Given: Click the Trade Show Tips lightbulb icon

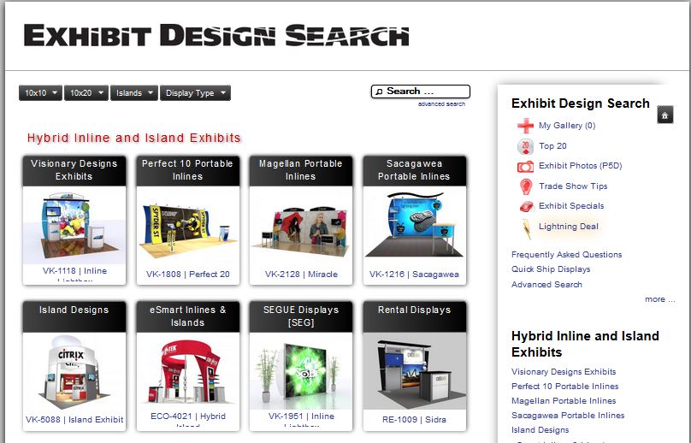Looking at the screenshot, I should [525, 186].
